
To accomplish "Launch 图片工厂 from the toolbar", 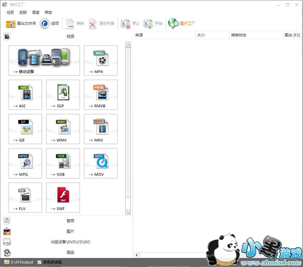I will tap(182, 23).
